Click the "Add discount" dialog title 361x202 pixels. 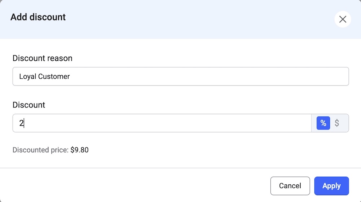click(38, 17)
